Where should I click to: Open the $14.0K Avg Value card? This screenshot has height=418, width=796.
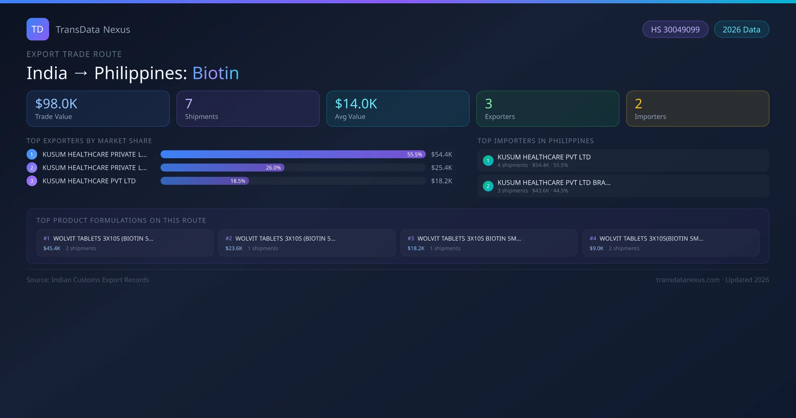(x=398, y=109)
